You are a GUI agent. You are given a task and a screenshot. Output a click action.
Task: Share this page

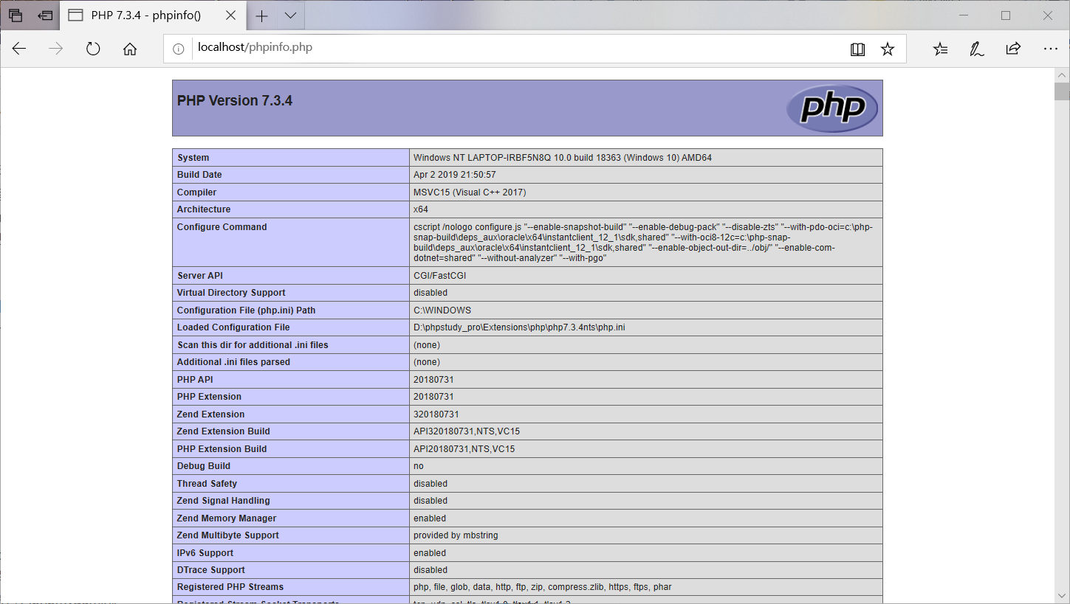pos(1013,48)
